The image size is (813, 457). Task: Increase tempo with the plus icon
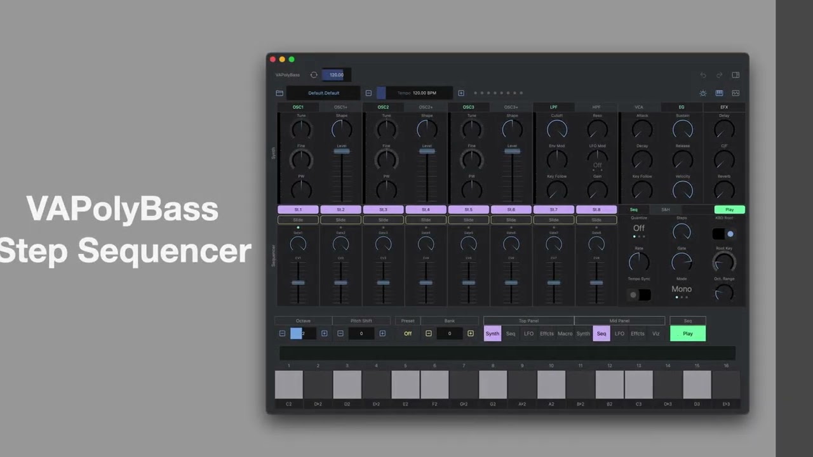pos(461,93)
